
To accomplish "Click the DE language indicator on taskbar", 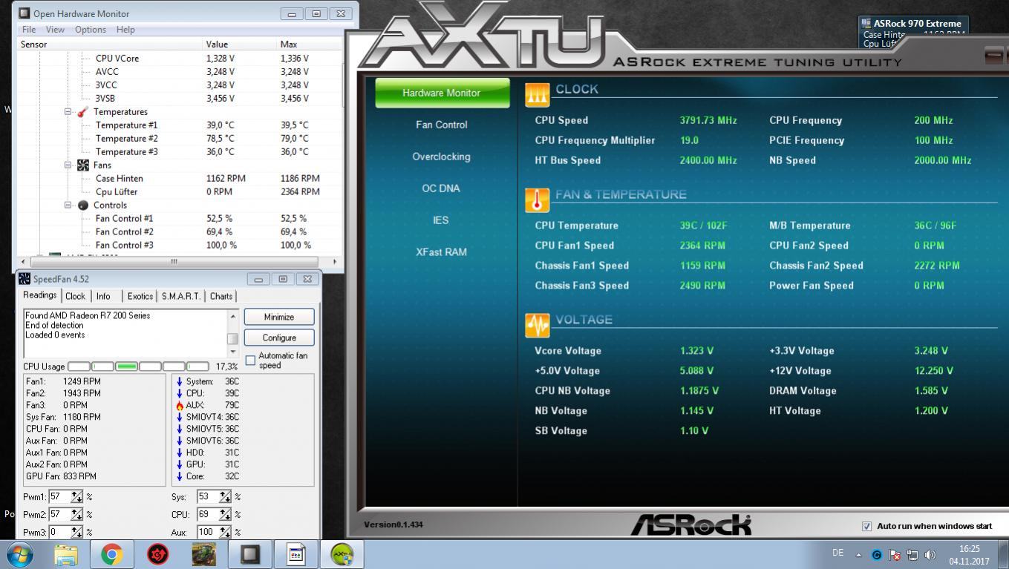I will [x=838, y=553].
